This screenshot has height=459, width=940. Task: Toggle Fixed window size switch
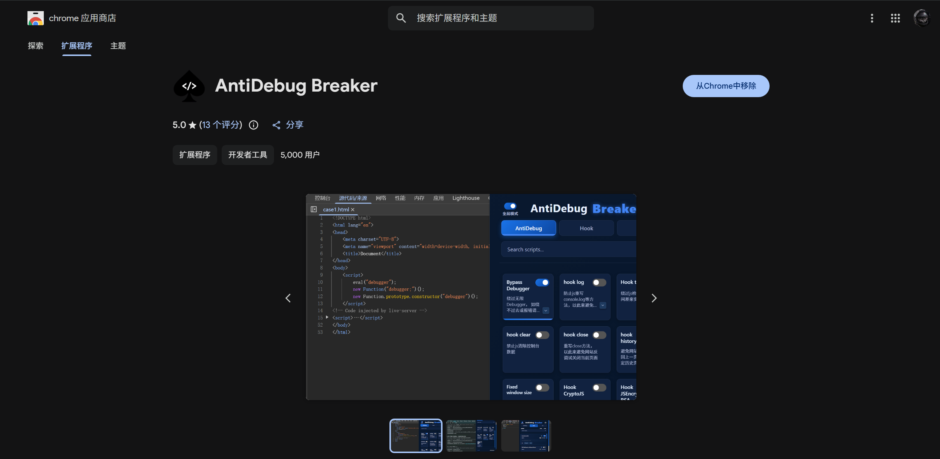542,388
